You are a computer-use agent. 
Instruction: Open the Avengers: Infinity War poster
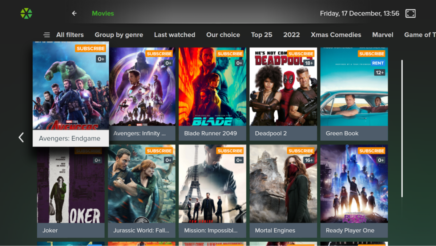click(x=142, y=87)
